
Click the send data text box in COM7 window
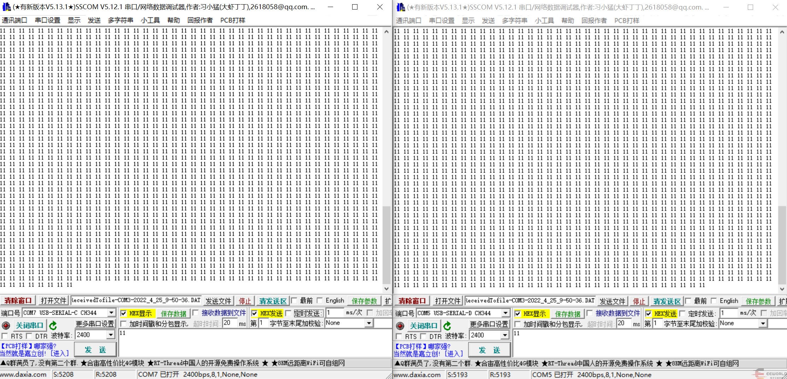255,342
